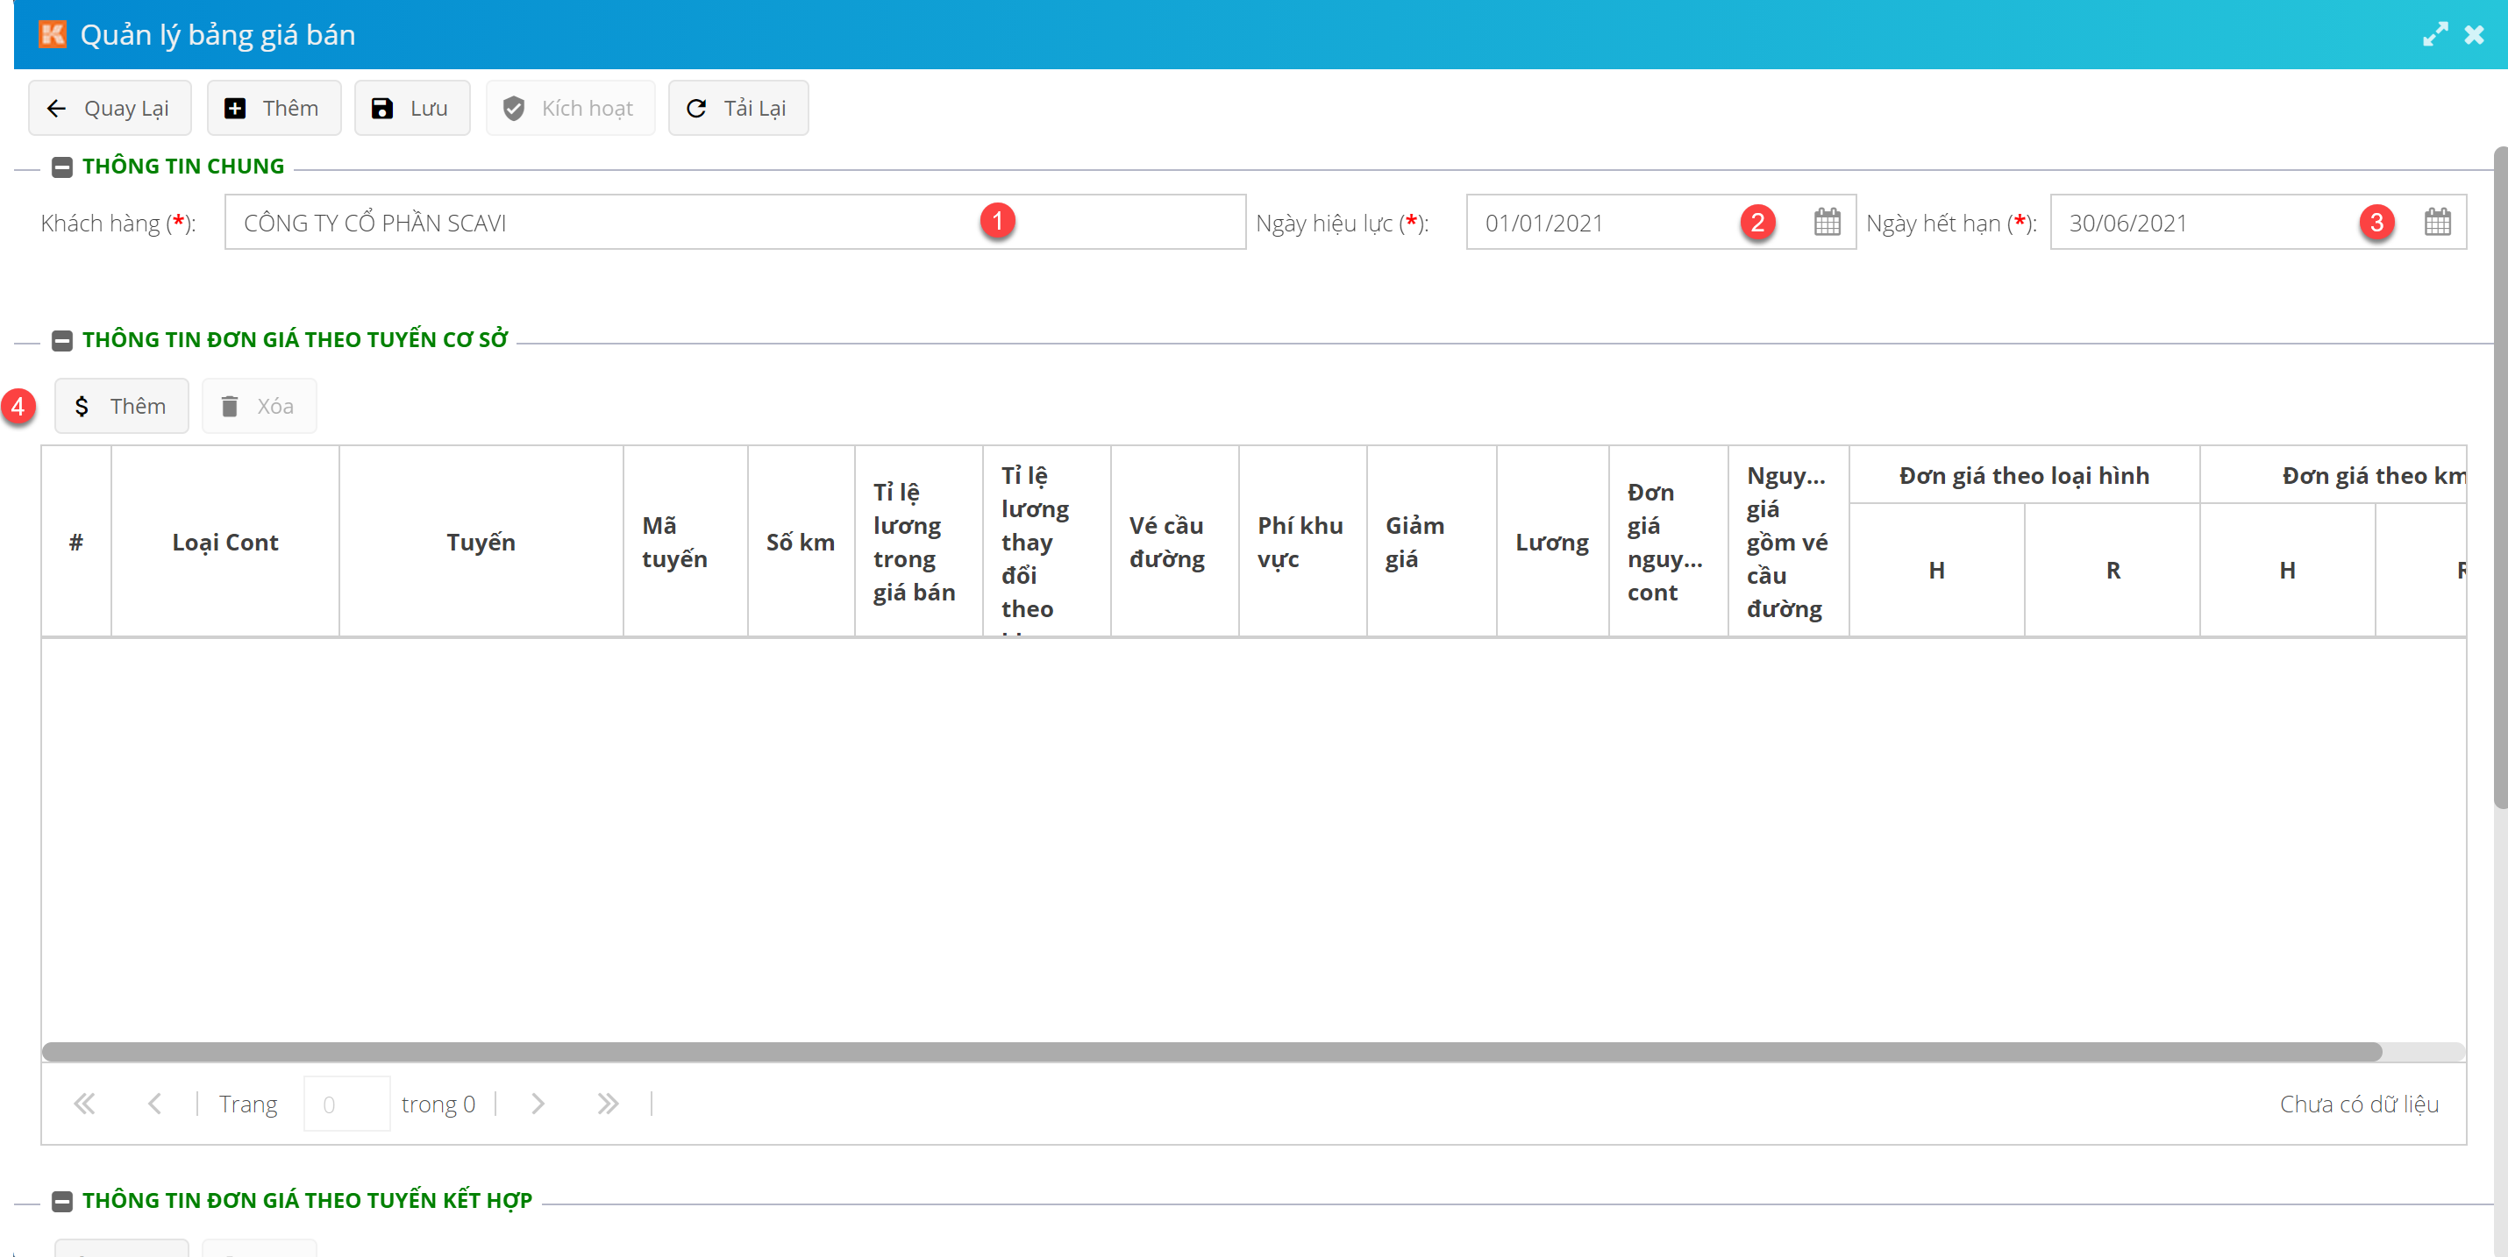Click the Quay Lại back button
Viewport: 2508px width, 1257px height.
click(109, 108)
